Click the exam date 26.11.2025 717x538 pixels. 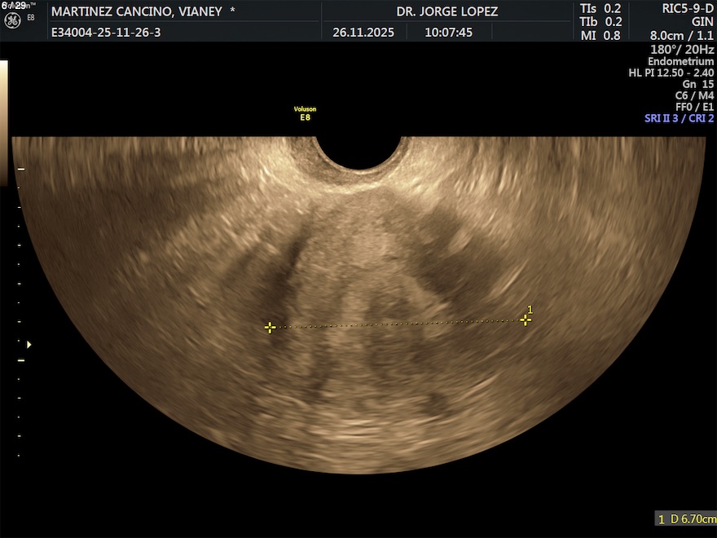point(363,33)
